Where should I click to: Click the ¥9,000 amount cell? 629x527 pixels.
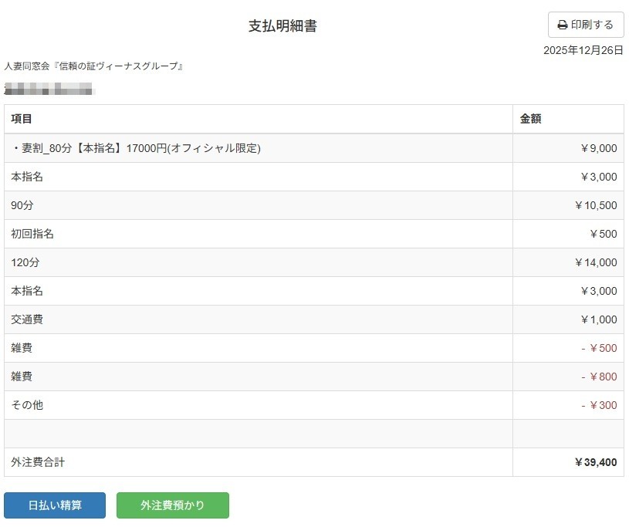(x=598, y=148)
